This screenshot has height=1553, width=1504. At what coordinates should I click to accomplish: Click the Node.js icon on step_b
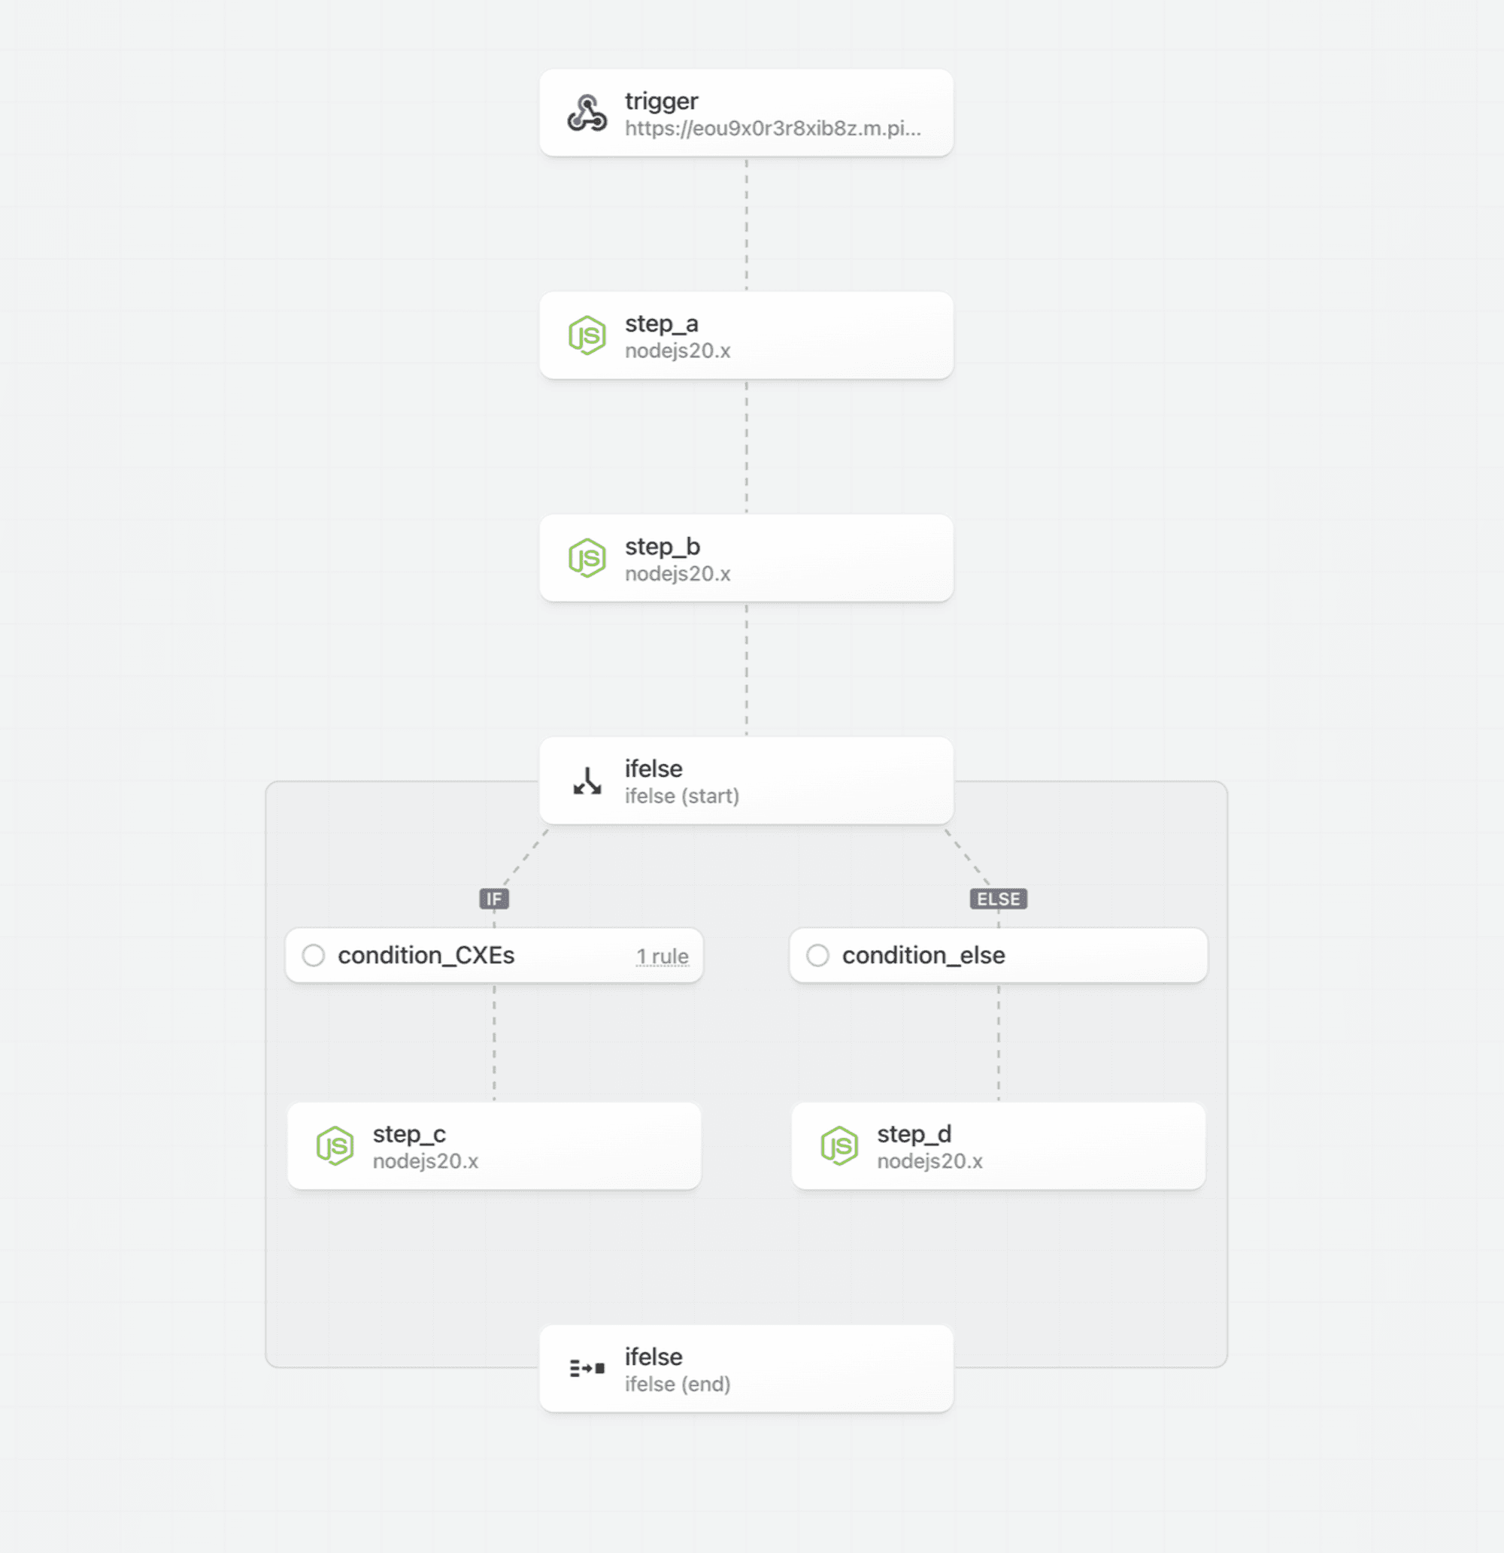587,558
